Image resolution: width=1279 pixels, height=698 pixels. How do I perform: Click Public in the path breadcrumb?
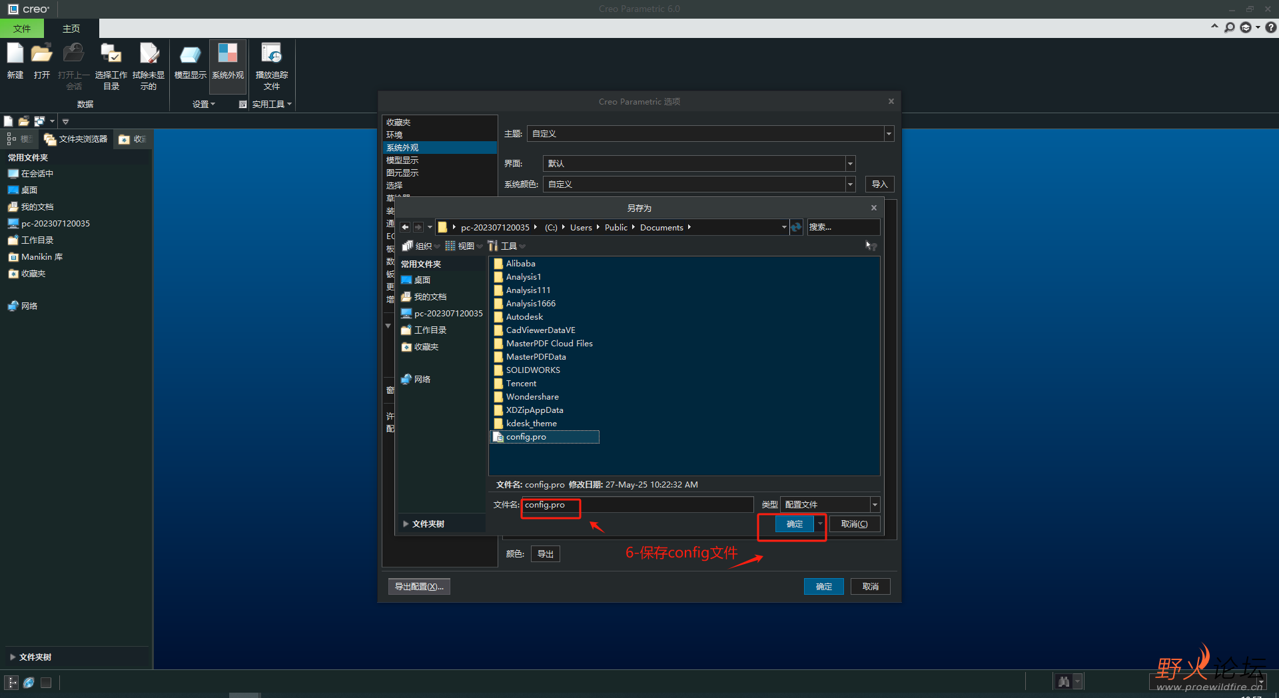pos(616,228)
